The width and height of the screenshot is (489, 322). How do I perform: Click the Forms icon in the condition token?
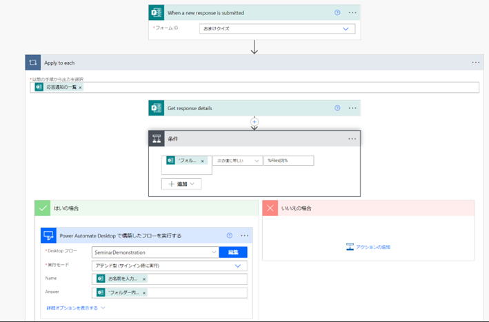(170, 160)
